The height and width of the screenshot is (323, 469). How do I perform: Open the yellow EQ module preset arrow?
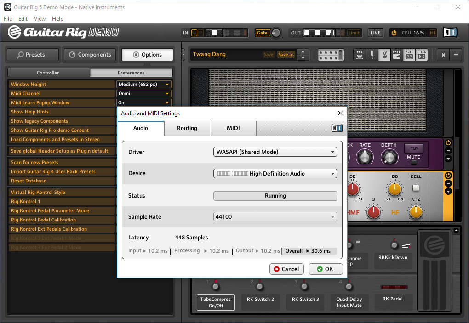(448, 191)
